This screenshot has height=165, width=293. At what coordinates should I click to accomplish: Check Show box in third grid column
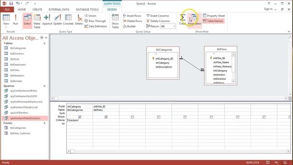[132, 117]
